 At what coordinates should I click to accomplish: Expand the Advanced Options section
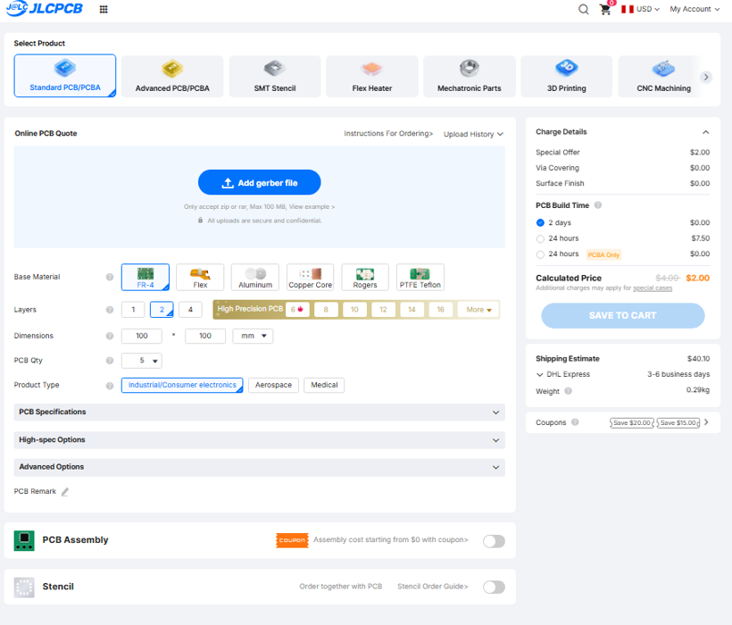pyautogui.click(x=260, y=467)
